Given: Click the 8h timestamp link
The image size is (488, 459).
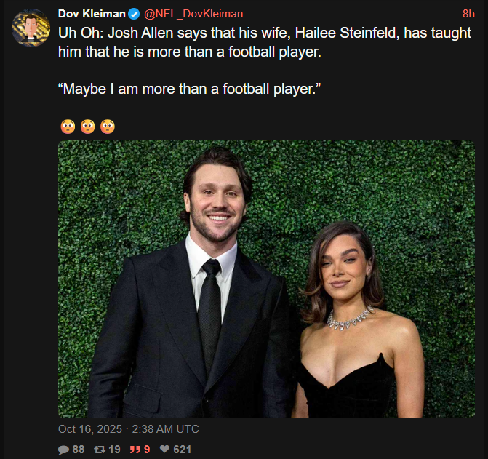Looking at the screenshot, I should [468, 14].
